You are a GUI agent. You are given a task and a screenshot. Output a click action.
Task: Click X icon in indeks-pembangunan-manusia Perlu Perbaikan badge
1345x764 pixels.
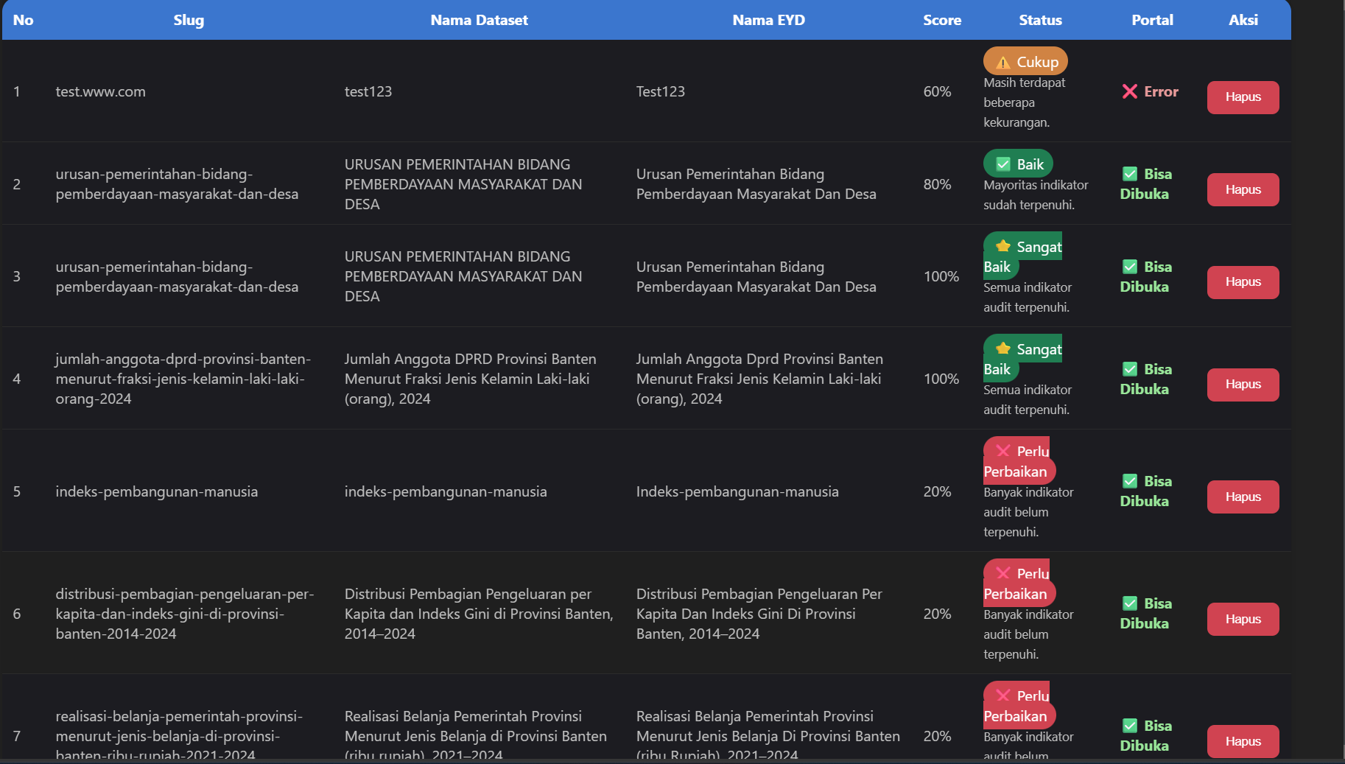pyautogui.click(x=1003, y=451)
